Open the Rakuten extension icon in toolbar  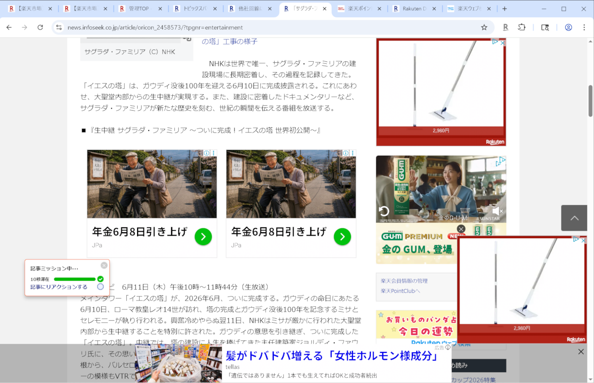[505, 27]
